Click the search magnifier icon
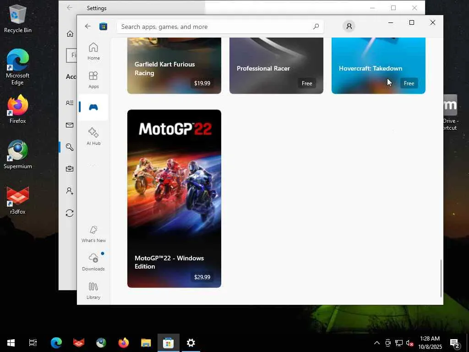 pos(316,27)
